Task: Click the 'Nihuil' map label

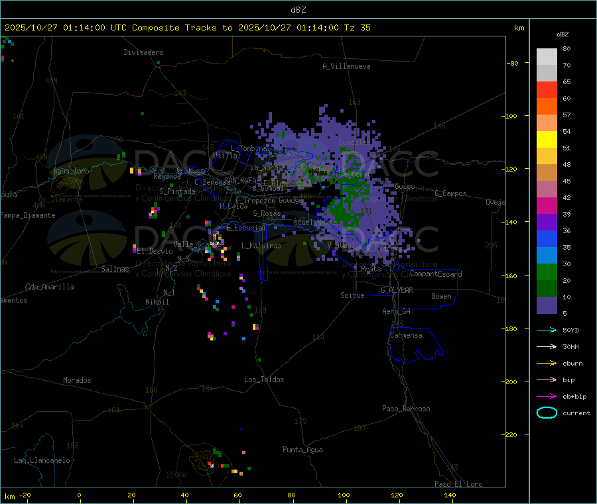Action: click(x=157, y=302)
